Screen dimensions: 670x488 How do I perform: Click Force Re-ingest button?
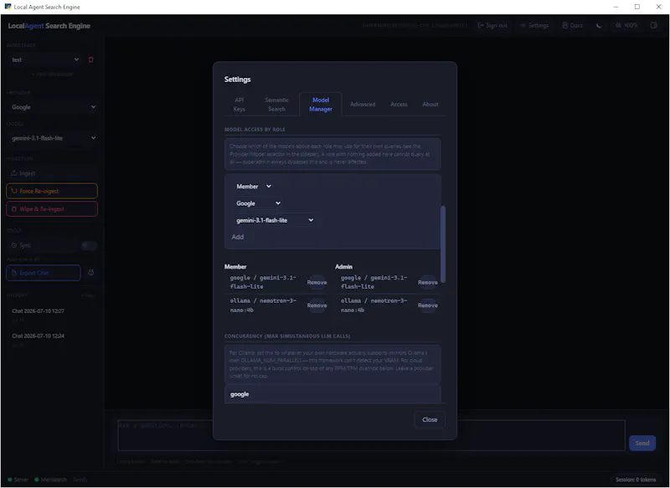52,191
